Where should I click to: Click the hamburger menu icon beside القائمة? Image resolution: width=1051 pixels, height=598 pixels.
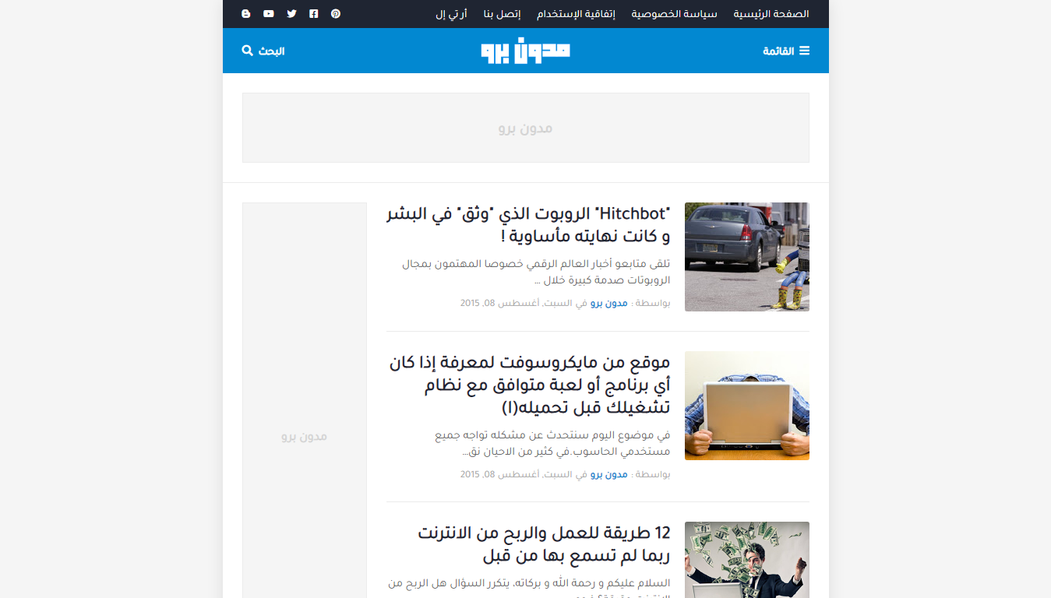pos(805,51)
